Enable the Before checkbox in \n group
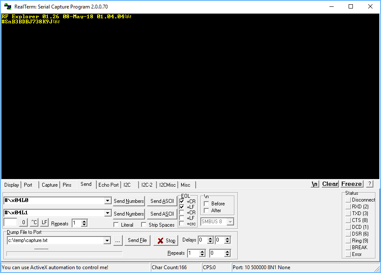Viewport: 381px width, 273px height. point(205,204)
